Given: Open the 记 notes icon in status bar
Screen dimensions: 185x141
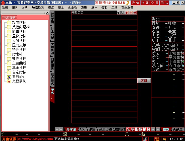Looking at the screenshot, I should (x=157, y=139).
